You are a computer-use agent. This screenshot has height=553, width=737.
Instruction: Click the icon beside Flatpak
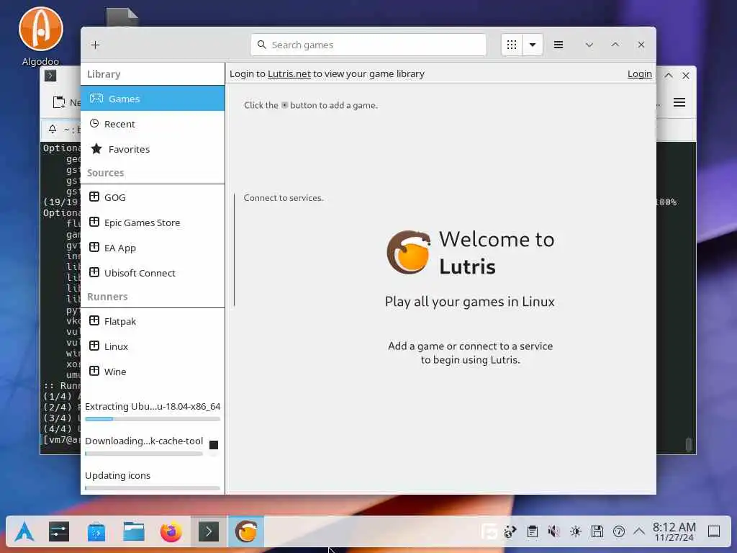pyautogui.click(x=94, y=320)
